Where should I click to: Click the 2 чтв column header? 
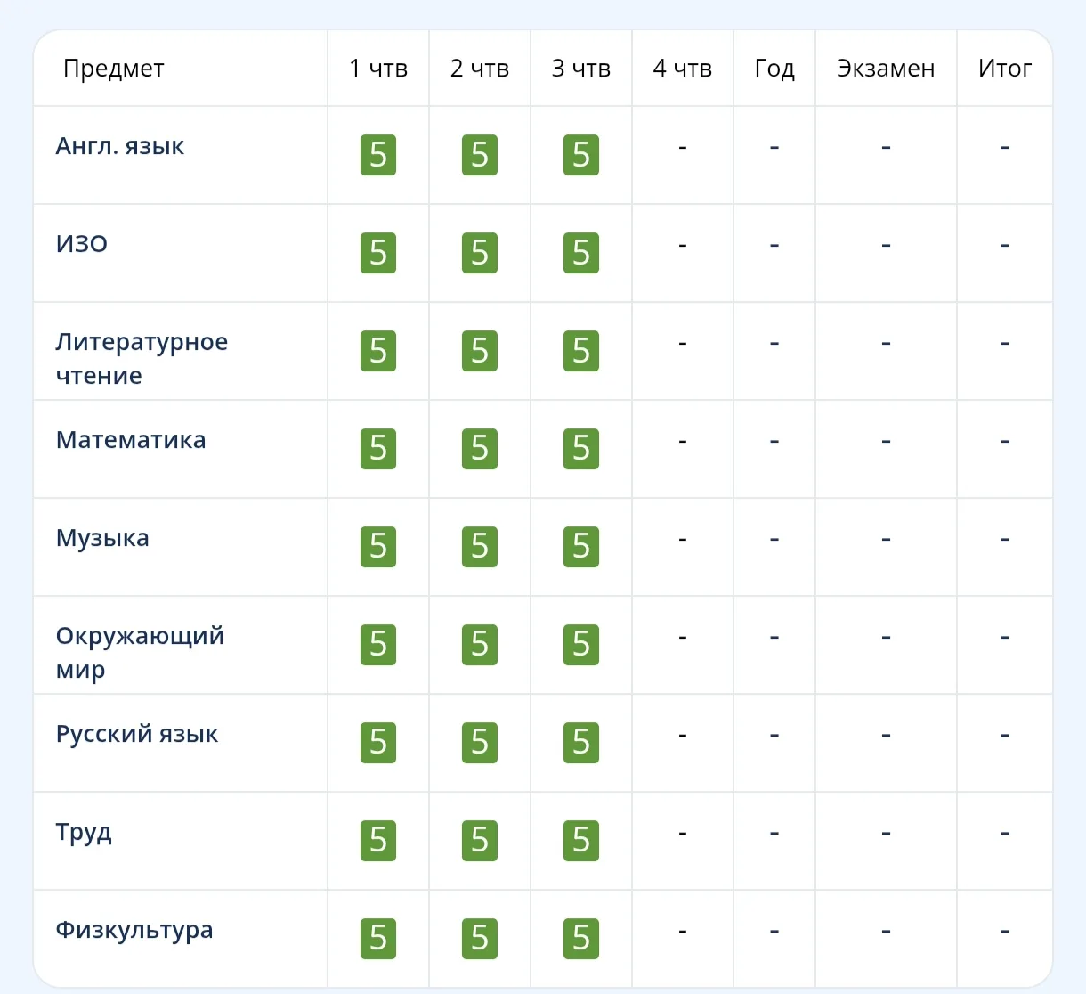click(480, 69)
